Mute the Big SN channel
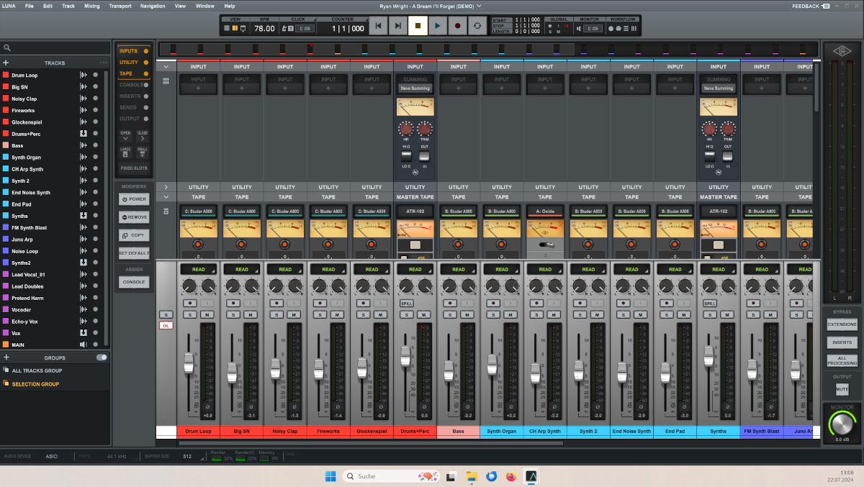The width and height of the screenshot is (864, 487). click(250, 314)
